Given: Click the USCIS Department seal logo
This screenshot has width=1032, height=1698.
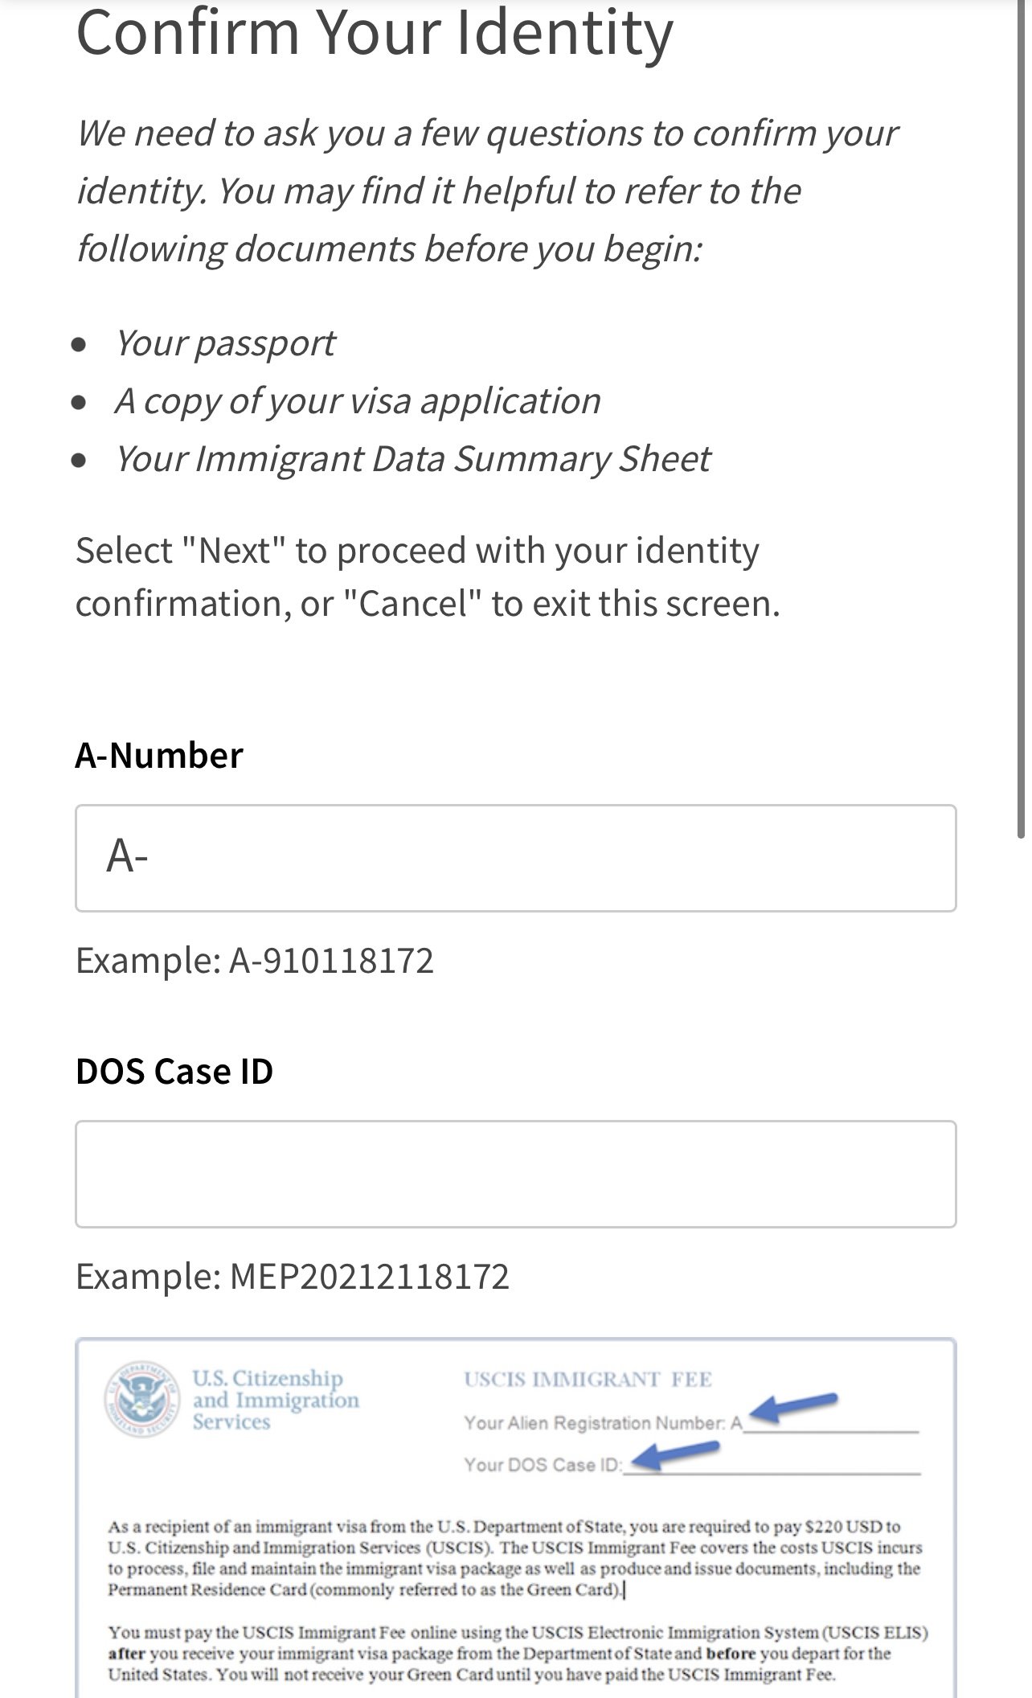Looking at the screenshot, I should coord(141,1401).
